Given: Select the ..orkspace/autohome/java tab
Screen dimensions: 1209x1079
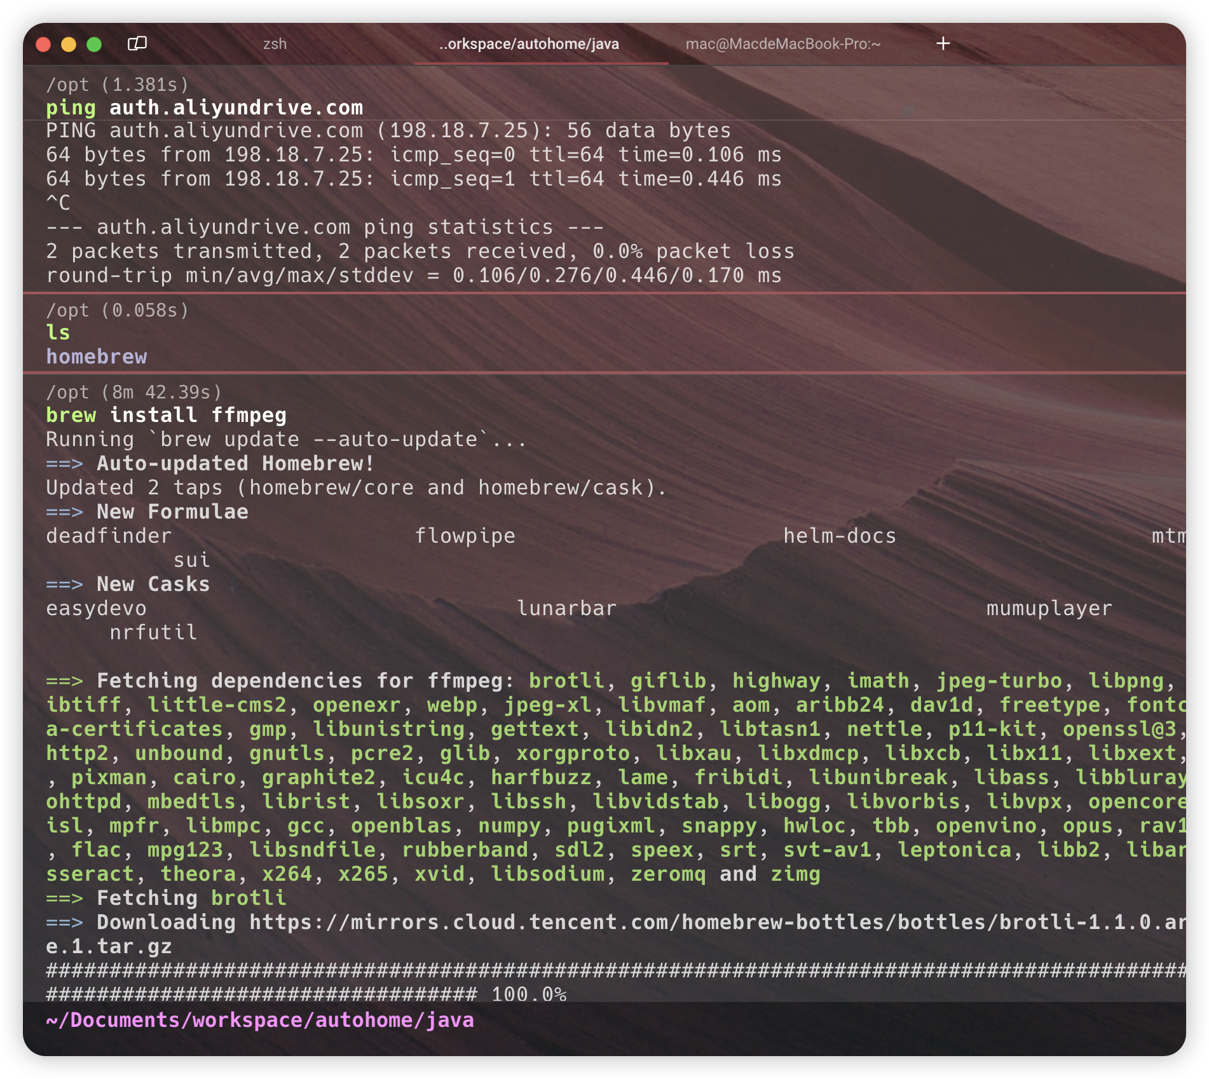Looking at the screenshot, I should [x=529, y=44].
